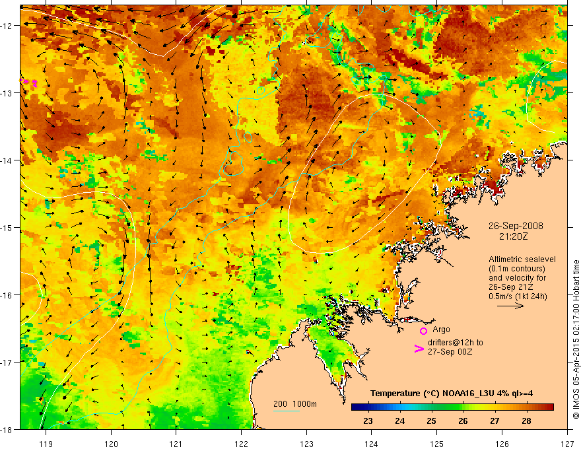Click the temperature color bar at 28

pyautogui.click(x=526, y=407)
